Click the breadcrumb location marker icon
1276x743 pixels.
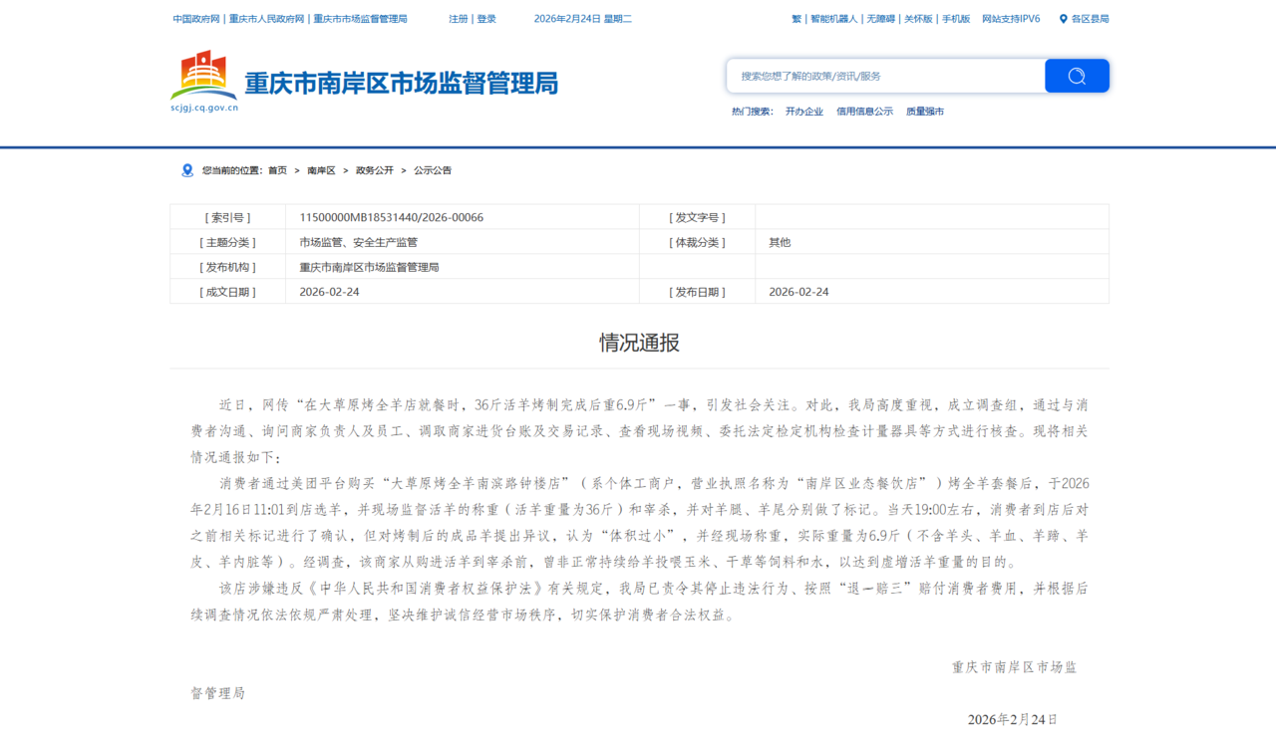pos(187,170)
